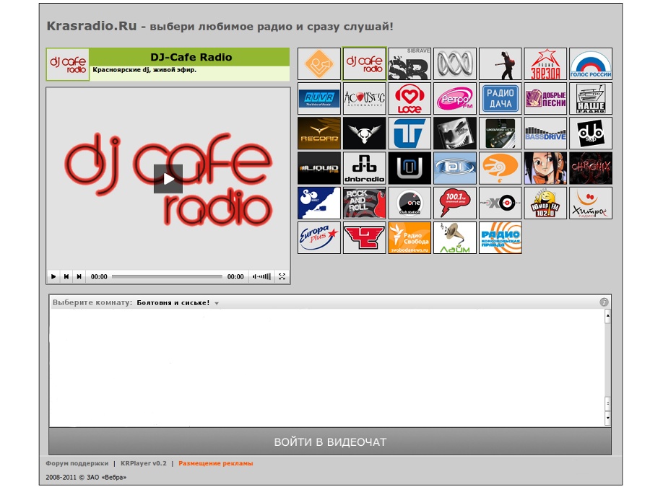Viewport: 650px width, 487px height.
Task: Click the ВОЙТИ В ВИДЕОЧАТ button
Action: tap(330, 442)
